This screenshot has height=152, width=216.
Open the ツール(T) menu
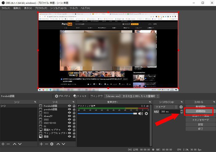click(73, 8)
